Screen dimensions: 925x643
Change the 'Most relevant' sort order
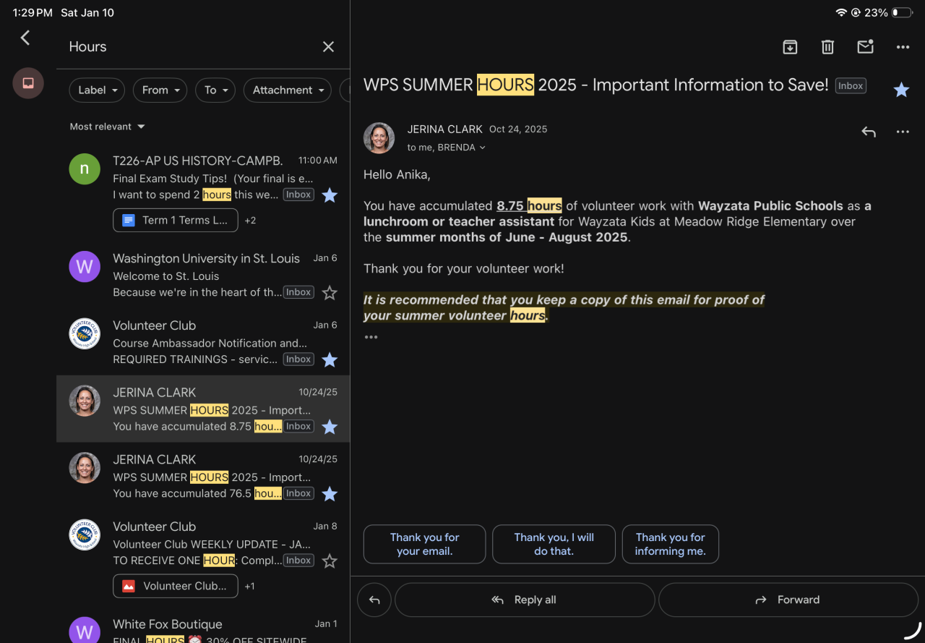[x=107, y=127]
